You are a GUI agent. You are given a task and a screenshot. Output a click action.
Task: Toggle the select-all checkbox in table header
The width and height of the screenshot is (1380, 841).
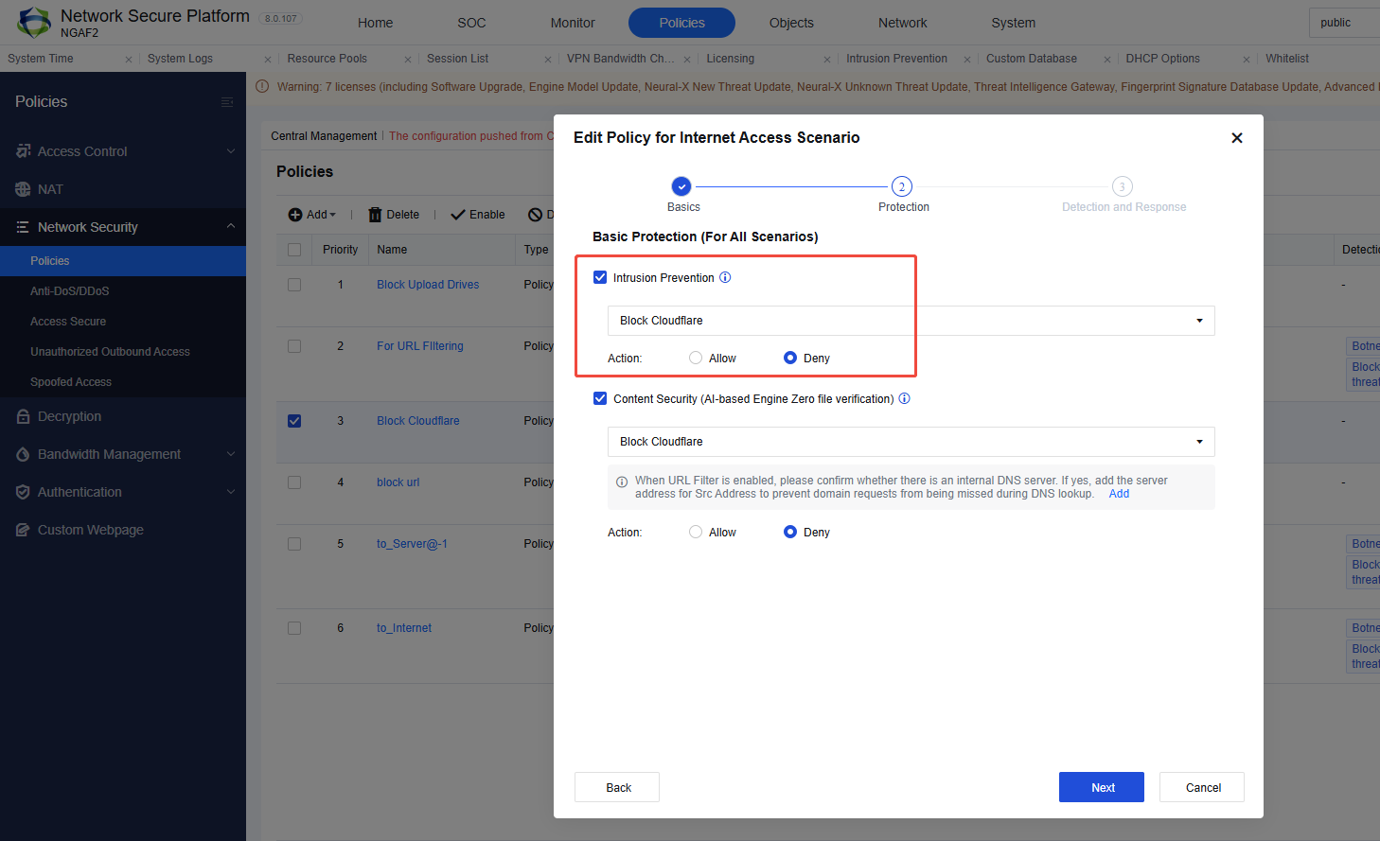click(x=294, y=250)
